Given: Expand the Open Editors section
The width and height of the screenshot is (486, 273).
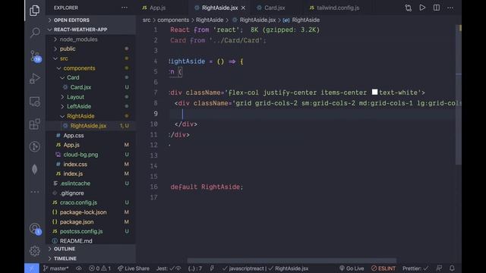Looking at the screenshot, I should 91,20.
